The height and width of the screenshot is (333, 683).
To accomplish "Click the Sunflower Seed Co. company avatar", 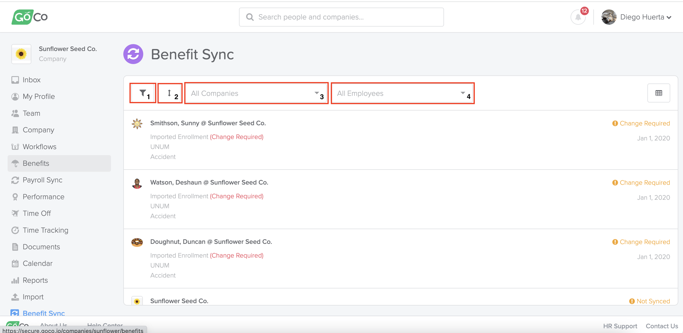I will point(21,54).
